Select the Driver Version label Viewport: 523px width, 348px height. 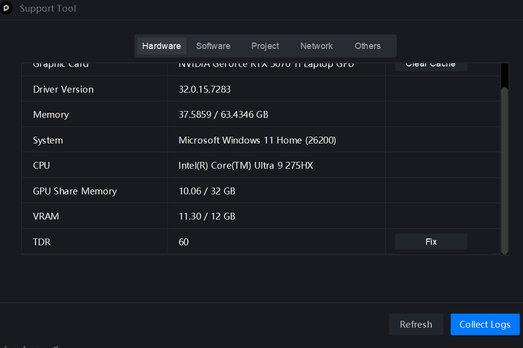(64, 89)
